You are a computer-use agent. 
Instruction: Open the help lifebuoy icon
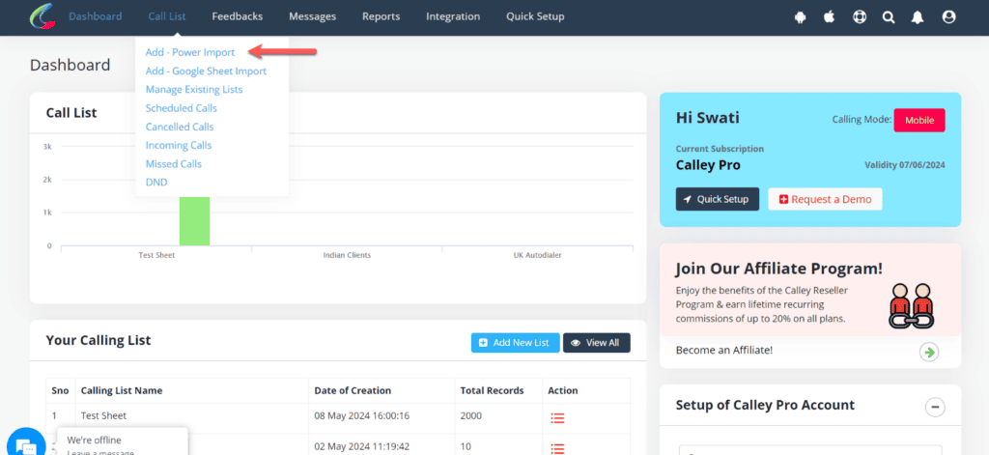coord(859,16)
